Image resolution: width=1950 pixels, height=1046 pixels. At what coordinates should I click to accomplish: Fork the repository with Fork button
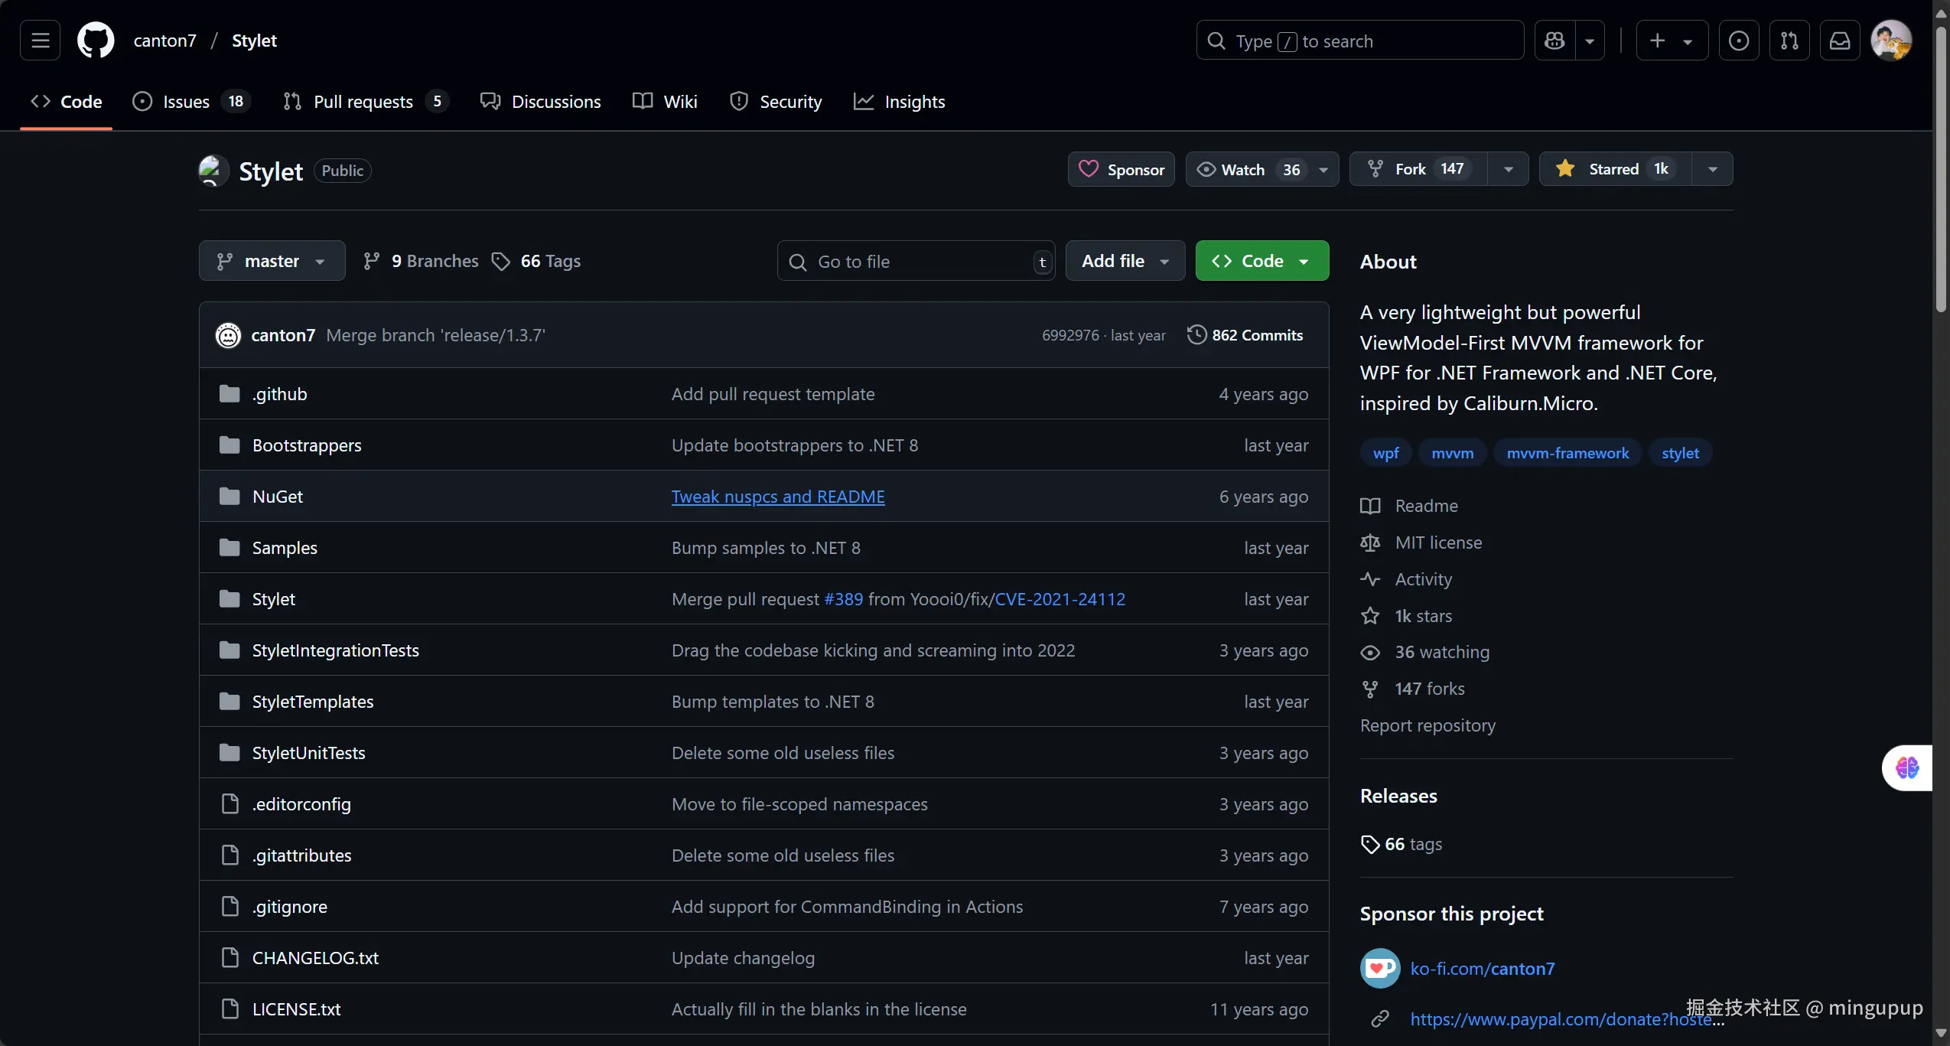click(1419, 169)
